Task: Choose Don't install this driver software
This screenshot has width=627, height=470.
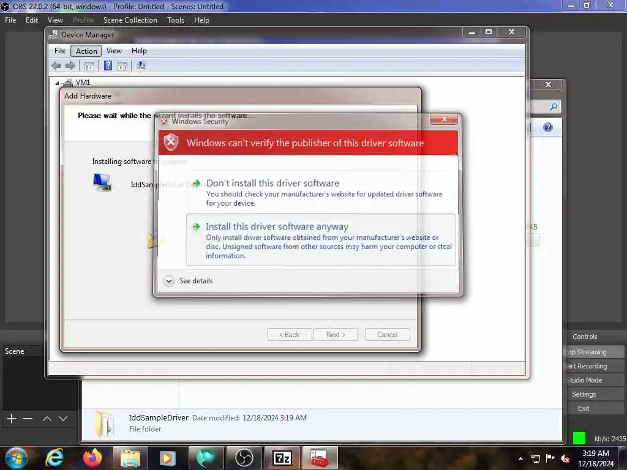Action: [322, 192]
